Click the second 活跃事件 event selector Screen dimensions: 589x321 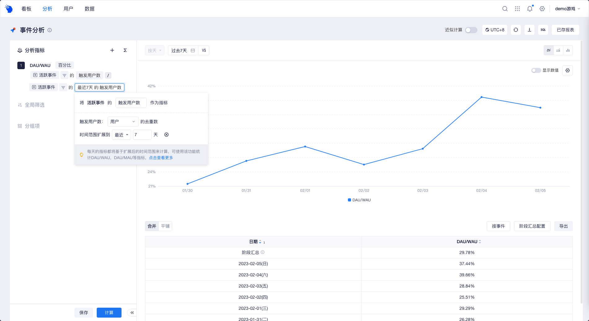43,87
